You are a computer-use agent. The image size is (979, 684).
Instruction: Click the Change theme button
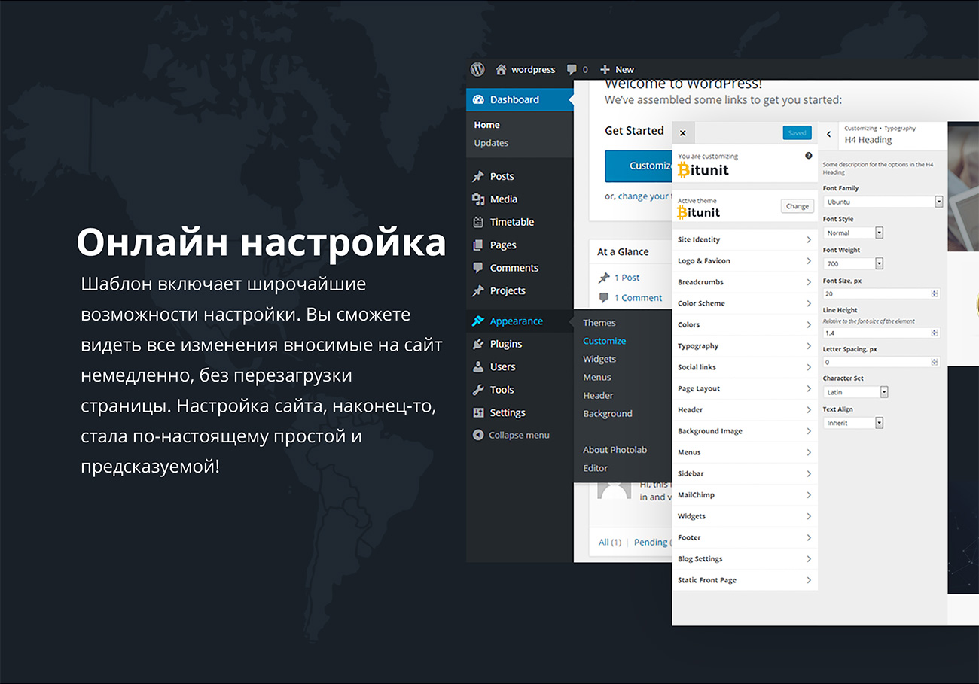[x=798, y=206]
